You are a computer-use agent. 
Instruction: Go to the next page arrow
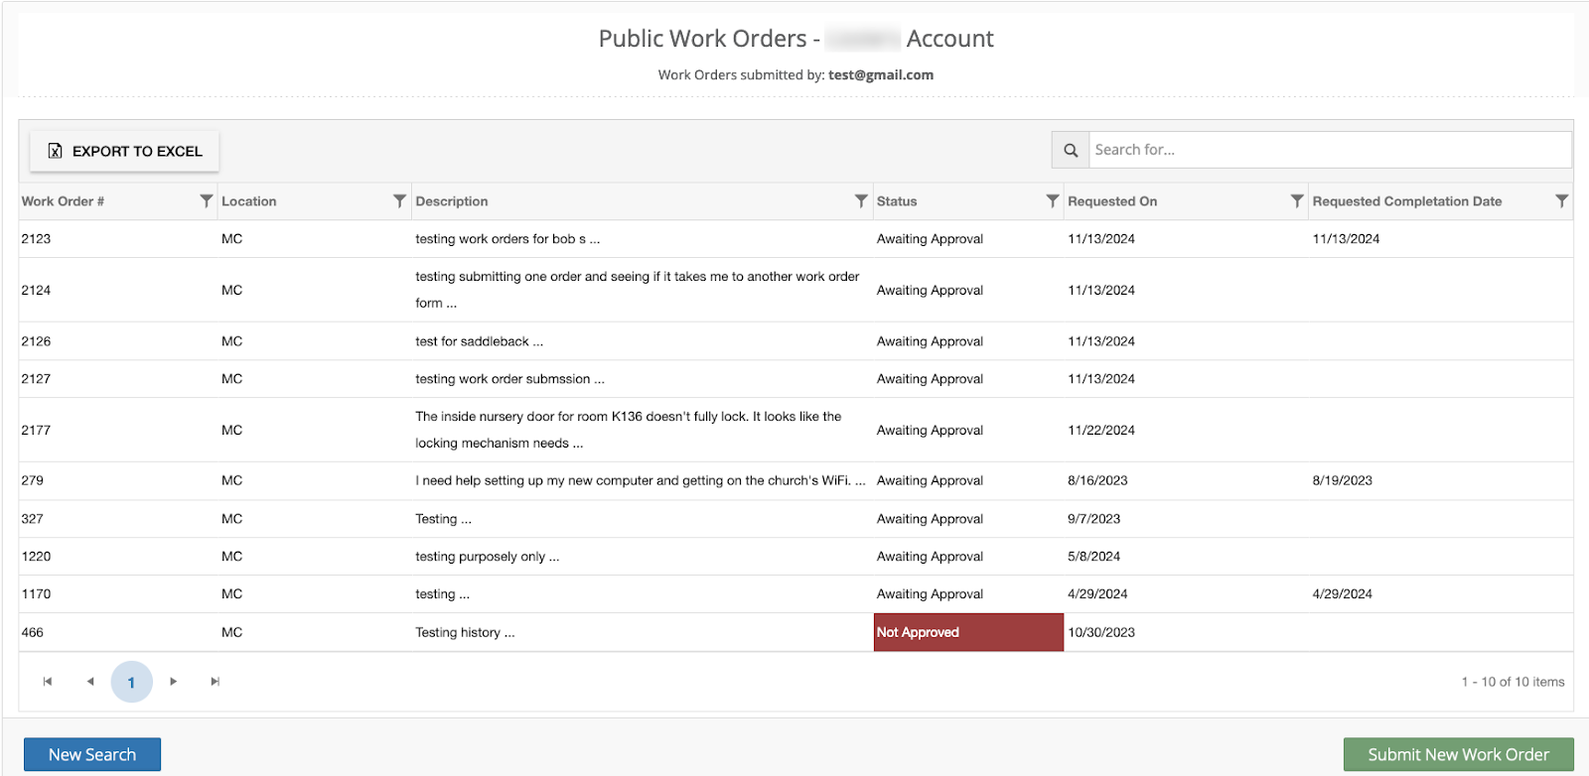click(174, 682)
